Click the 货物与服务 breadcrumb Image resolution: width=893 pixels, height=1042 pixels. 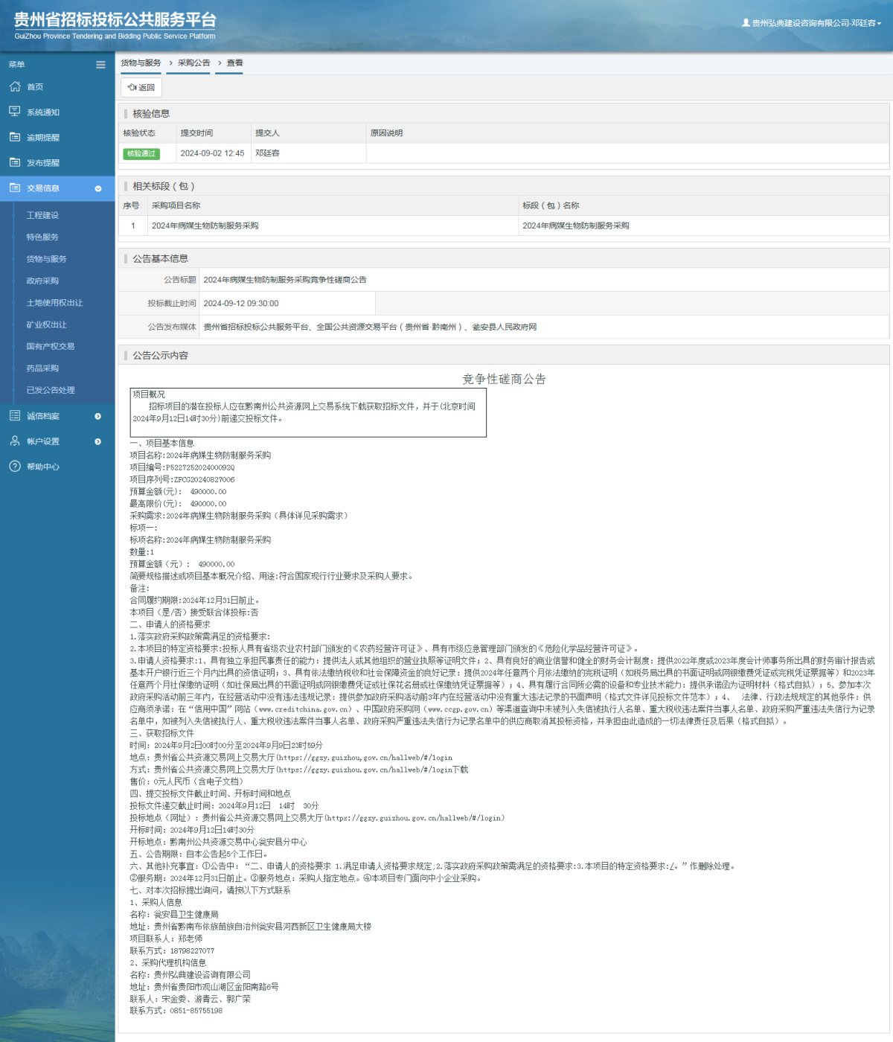pyautogui.click(x=141, y=63)
